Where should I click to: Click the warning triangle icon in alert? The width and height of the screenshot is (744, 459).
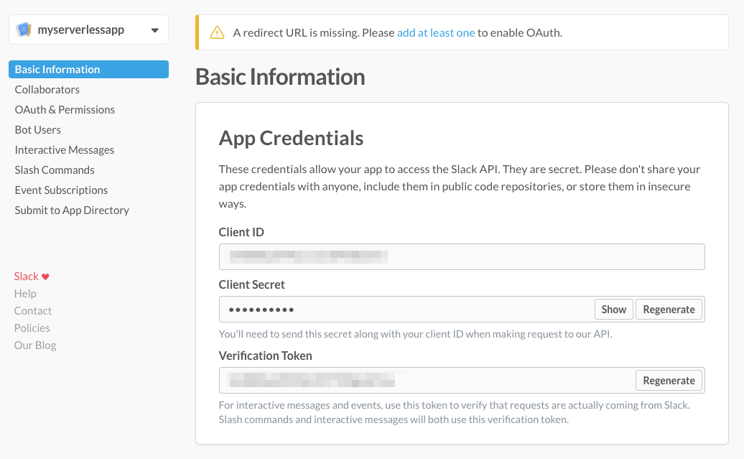click(217, 33)
